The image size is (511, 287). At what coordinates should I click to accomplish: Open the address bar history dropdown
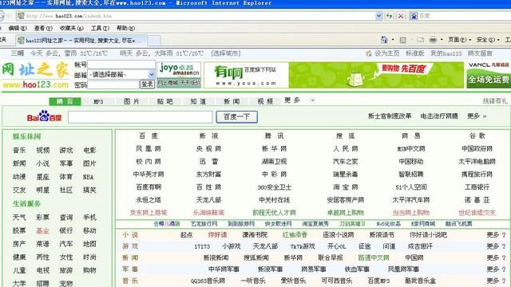pyautogui.click(x=378, y=16)
